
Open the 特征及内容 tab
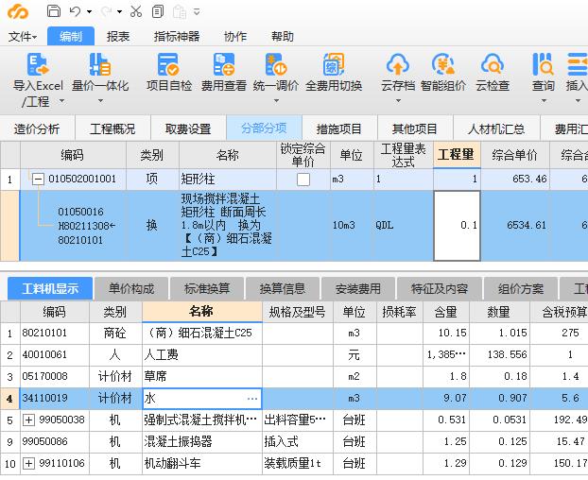click(x=440, y=288)
